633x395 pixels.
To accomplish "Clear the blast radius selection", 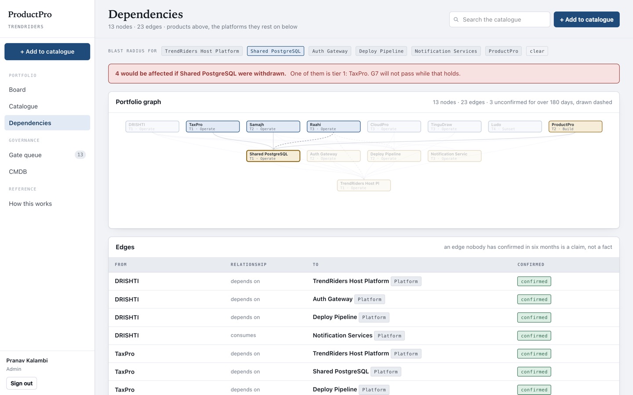I will click(x=537, y=51).
